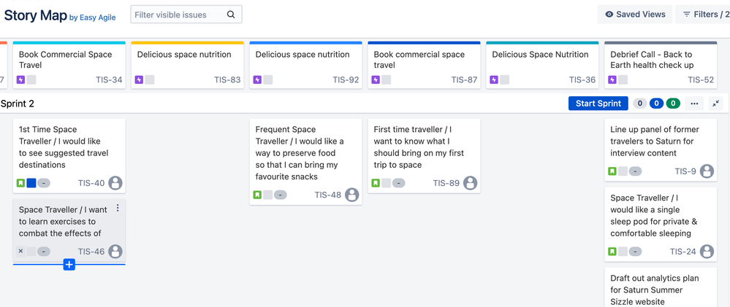Viewport: 730px width, 307px height.
Task: Click the green story icon on TIS-48
Action: point(257,195)
